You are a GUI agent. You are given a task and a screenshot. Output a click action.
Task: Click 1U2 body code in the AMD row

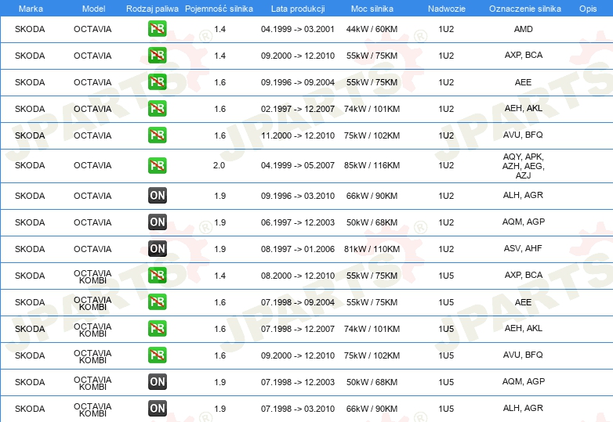(446, 29)
